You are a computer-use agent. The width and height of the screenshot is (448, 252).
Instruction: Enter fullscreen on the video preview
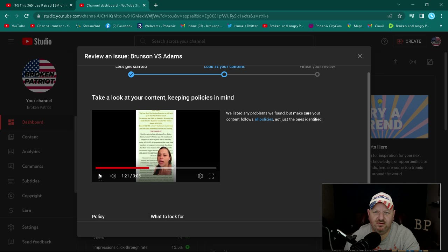tap(211, 176)
